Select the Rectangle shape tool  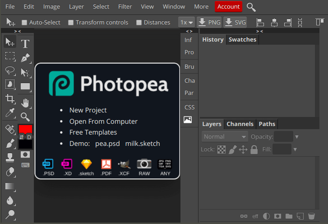click(25, 86)
